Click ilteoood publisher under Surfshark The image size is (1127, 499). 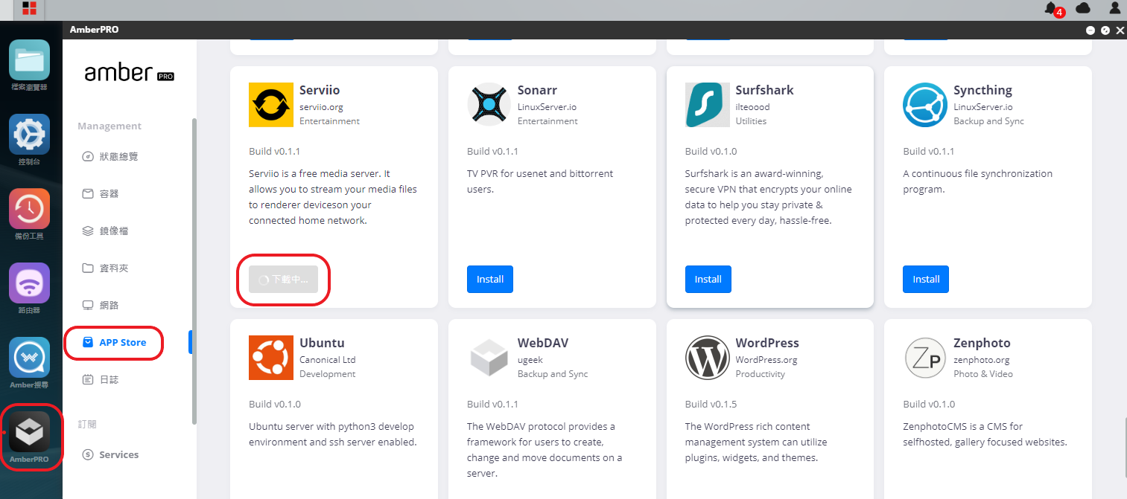pyautogui.click(x=753, y=106)
